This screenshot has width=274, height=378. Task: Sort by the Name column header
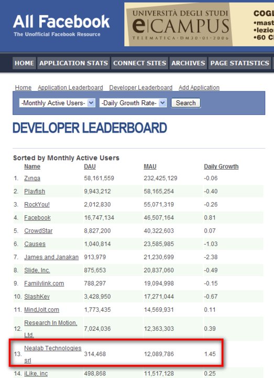coord(32,166)
